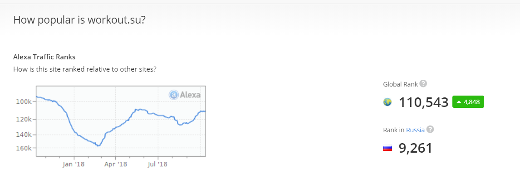Image resolution: width=520 pixels, height=188 pixels.
Task: Click the "How popular is workout.su?" heading
Action: point(79,20)
